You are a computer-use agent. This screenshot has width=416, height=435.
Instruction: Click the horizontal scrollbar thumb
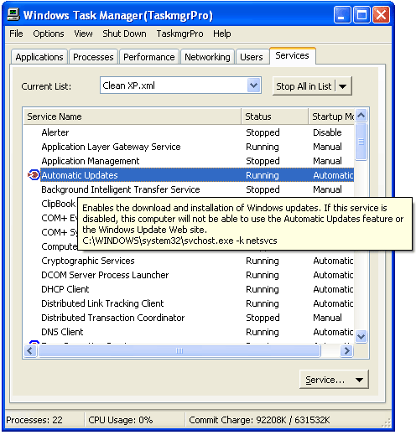click(x=179, y=350)
